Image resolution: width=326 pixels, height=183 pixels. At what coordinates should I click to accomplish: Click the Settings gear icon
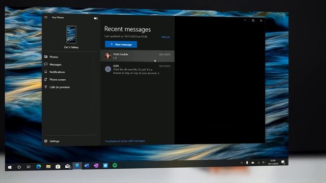[46, 141]
